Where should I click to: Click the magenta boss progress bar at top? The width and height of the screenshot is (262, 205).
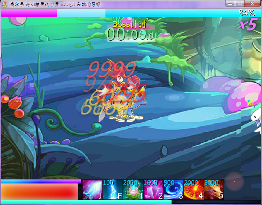pos(29,13)
